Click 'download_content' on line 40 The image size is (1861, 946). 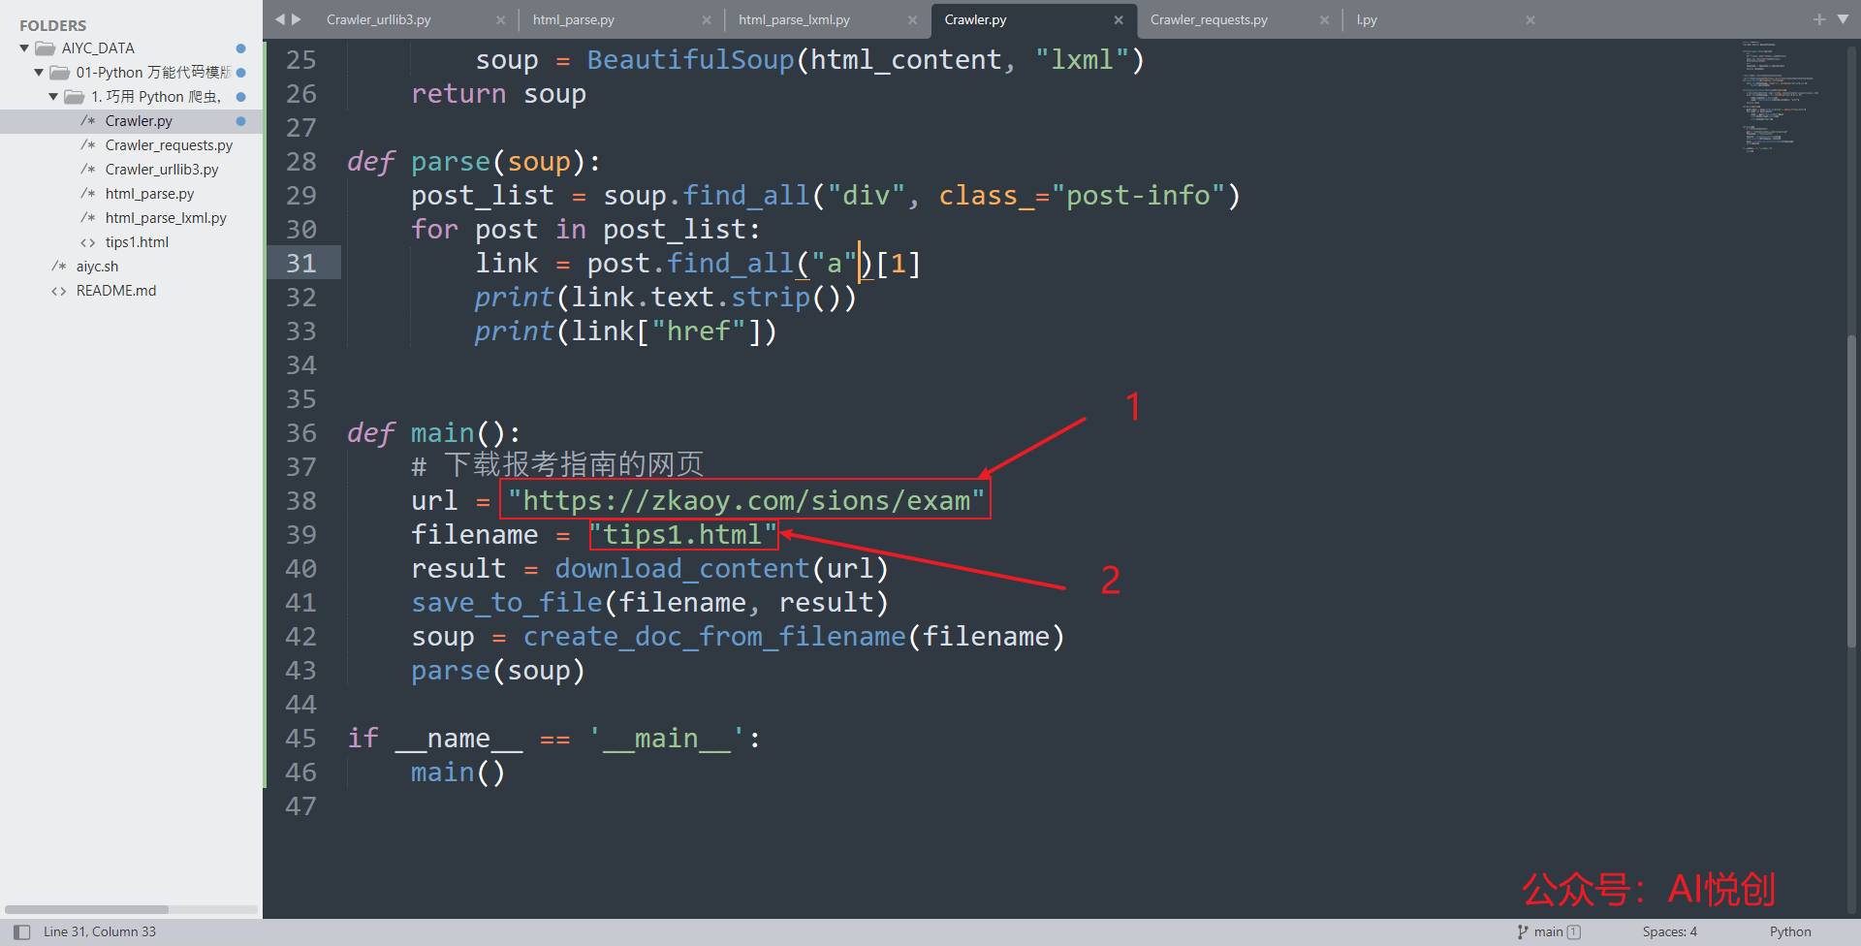pos(682,568)
